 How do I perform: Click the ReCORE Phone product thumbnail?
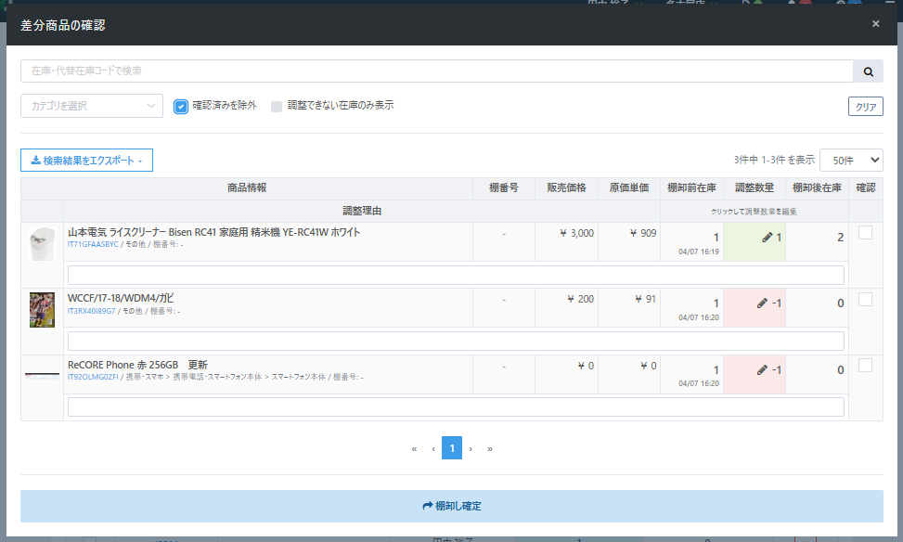point(42,376)
